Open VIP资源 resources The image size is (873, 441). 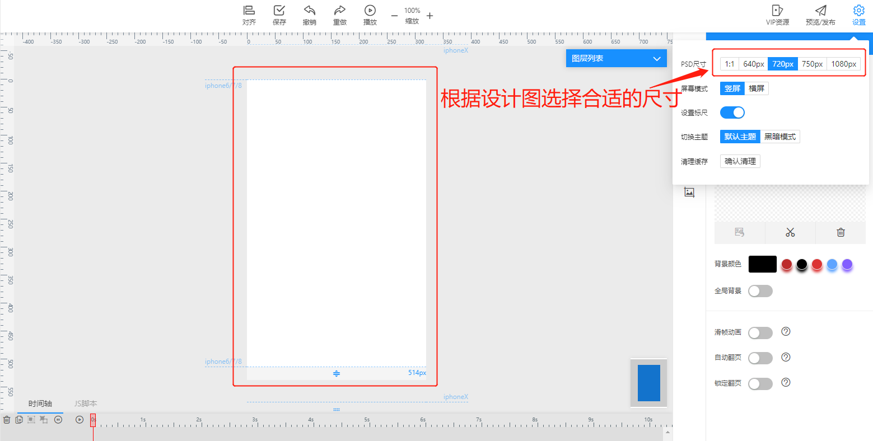[x=778, y=15]
